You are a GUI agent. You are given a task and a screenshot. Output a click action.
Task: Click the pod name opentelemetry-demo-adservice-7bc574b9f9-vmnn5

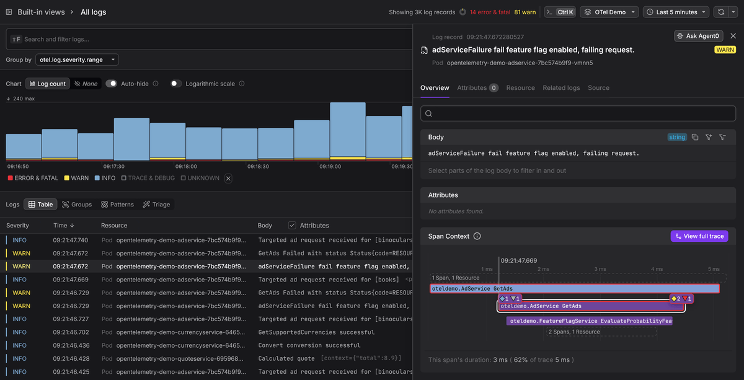point(520,63)
